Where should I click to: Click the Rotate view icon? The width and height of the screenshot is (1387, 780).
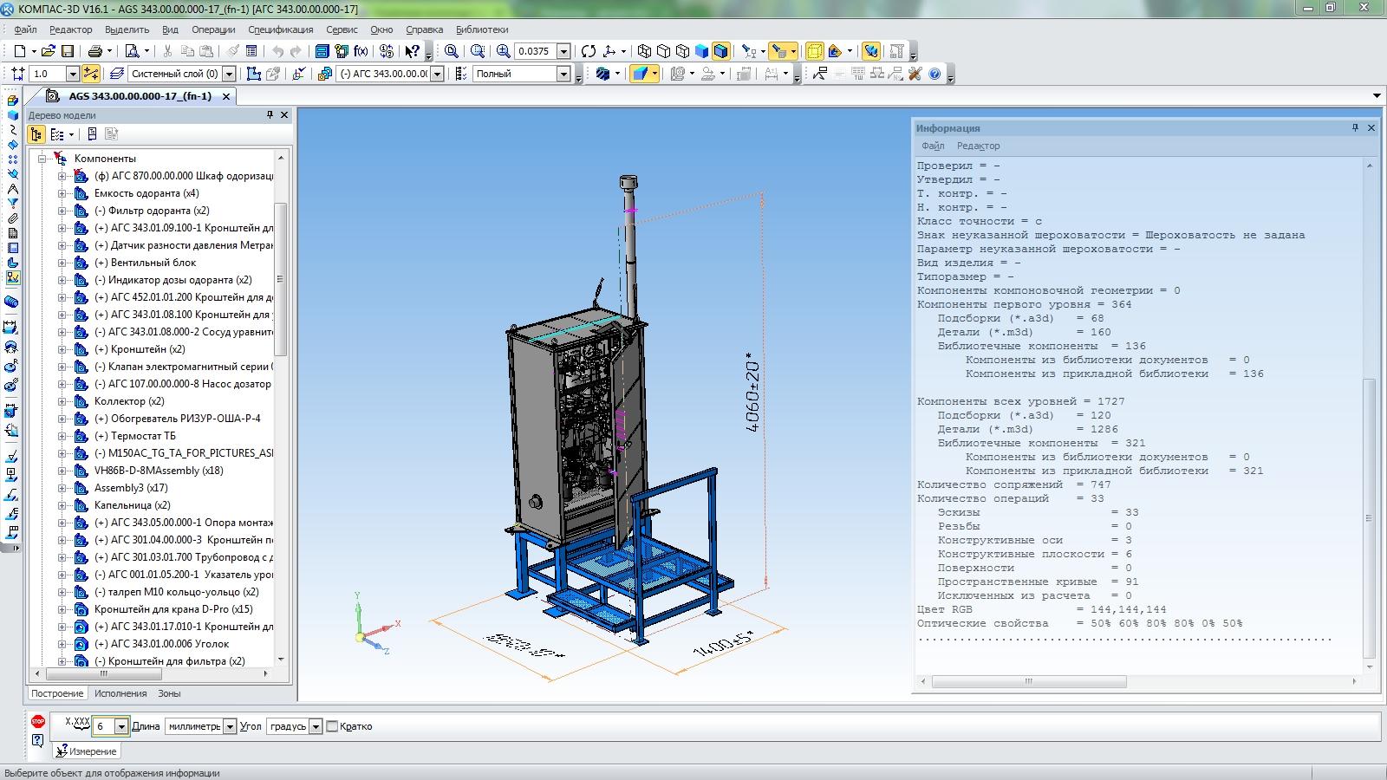tap(589, 51)
